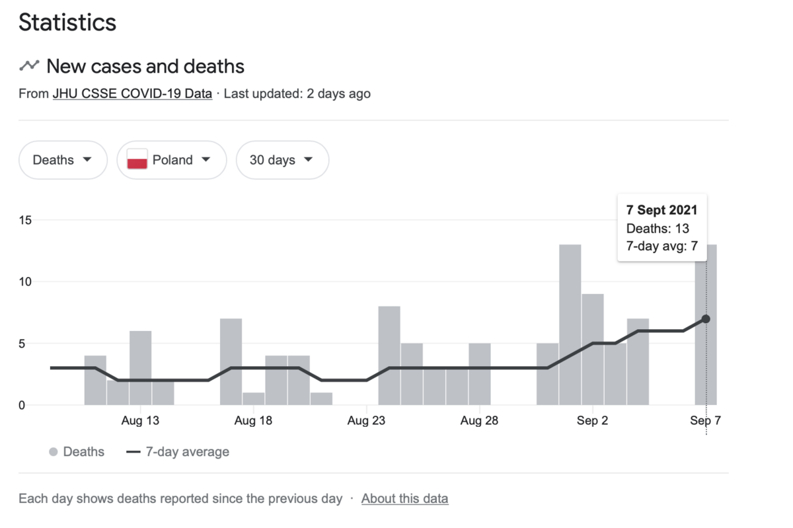Open the Poland country dropdown

click(x=172, y=160)
